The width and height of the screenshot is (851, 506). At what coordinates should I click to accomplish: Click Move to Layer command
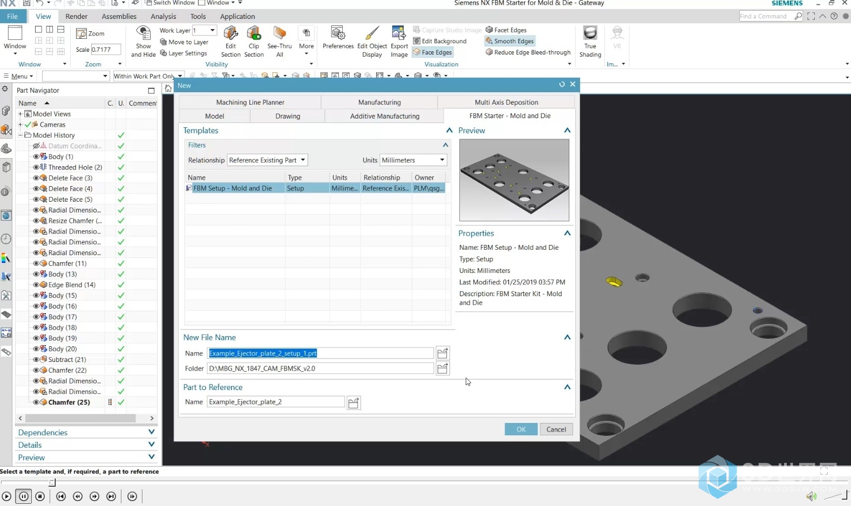pos(184,42)
